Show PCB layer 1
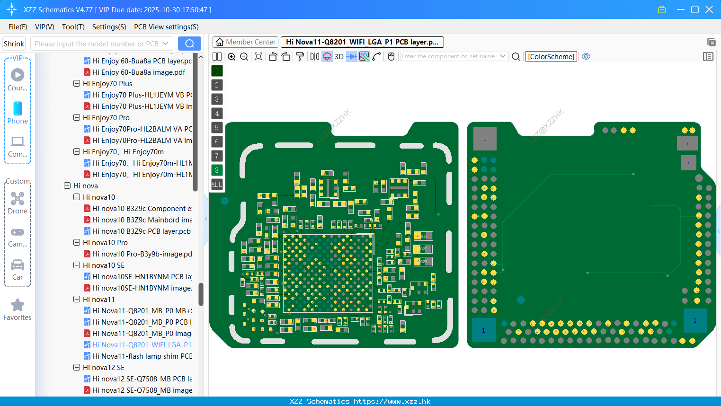 [x=217, y=71]
